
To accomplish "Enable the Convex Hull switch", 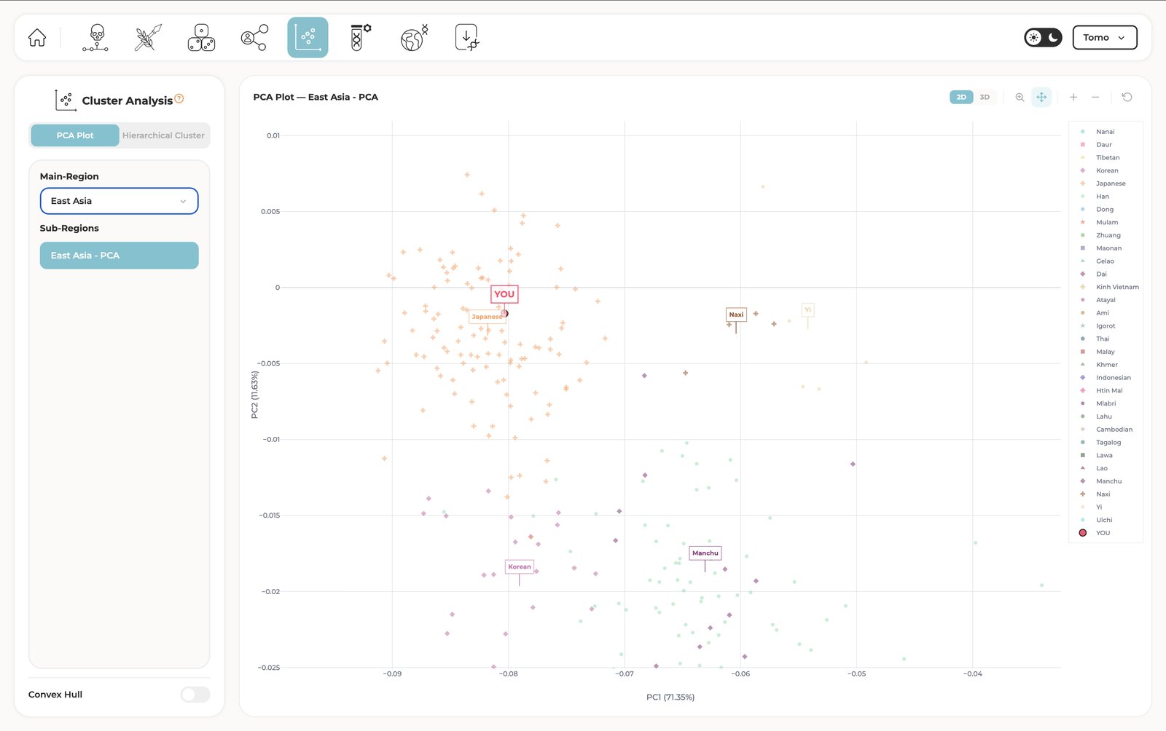I will pos(195,695).
